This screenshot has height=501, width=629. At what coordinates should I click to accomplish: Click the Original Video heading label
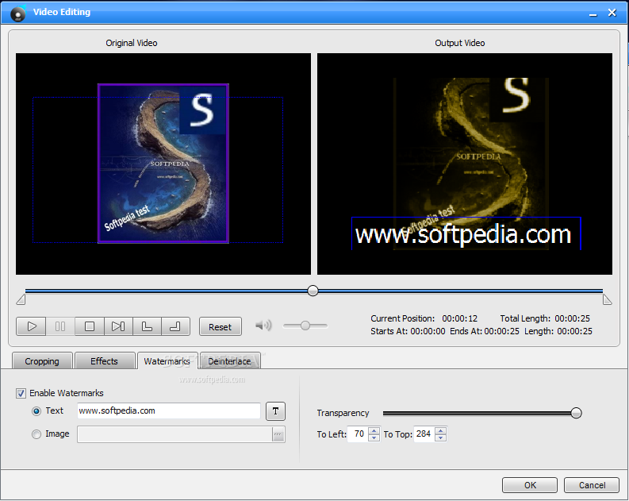(x=132, y=43)
